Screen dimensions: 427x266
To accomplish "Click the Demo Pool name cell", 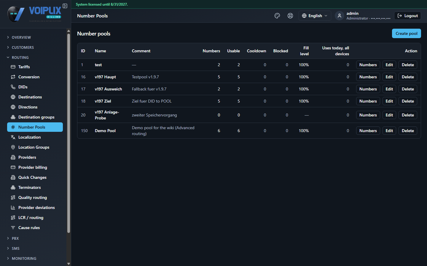I will point(105,131).
